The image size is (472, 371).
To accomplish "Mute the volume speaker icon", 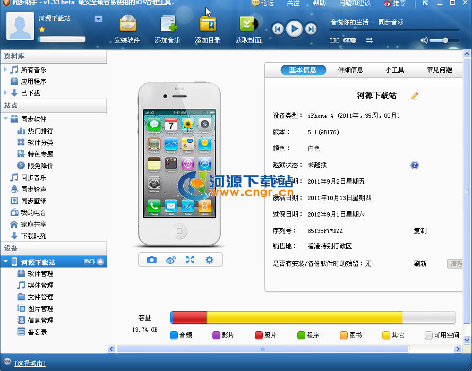I will [x=424, y=40].
